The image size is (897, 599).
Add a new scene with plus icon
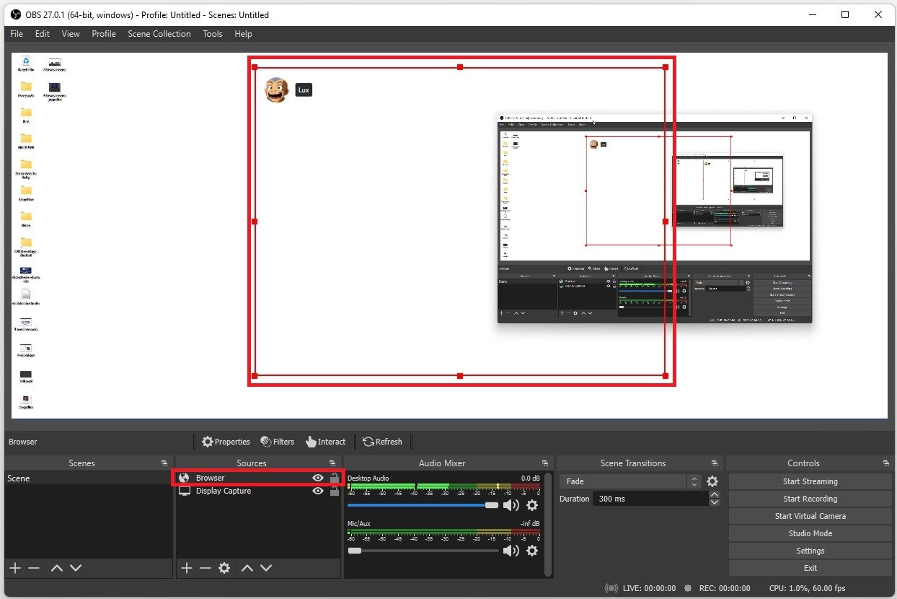15,568
